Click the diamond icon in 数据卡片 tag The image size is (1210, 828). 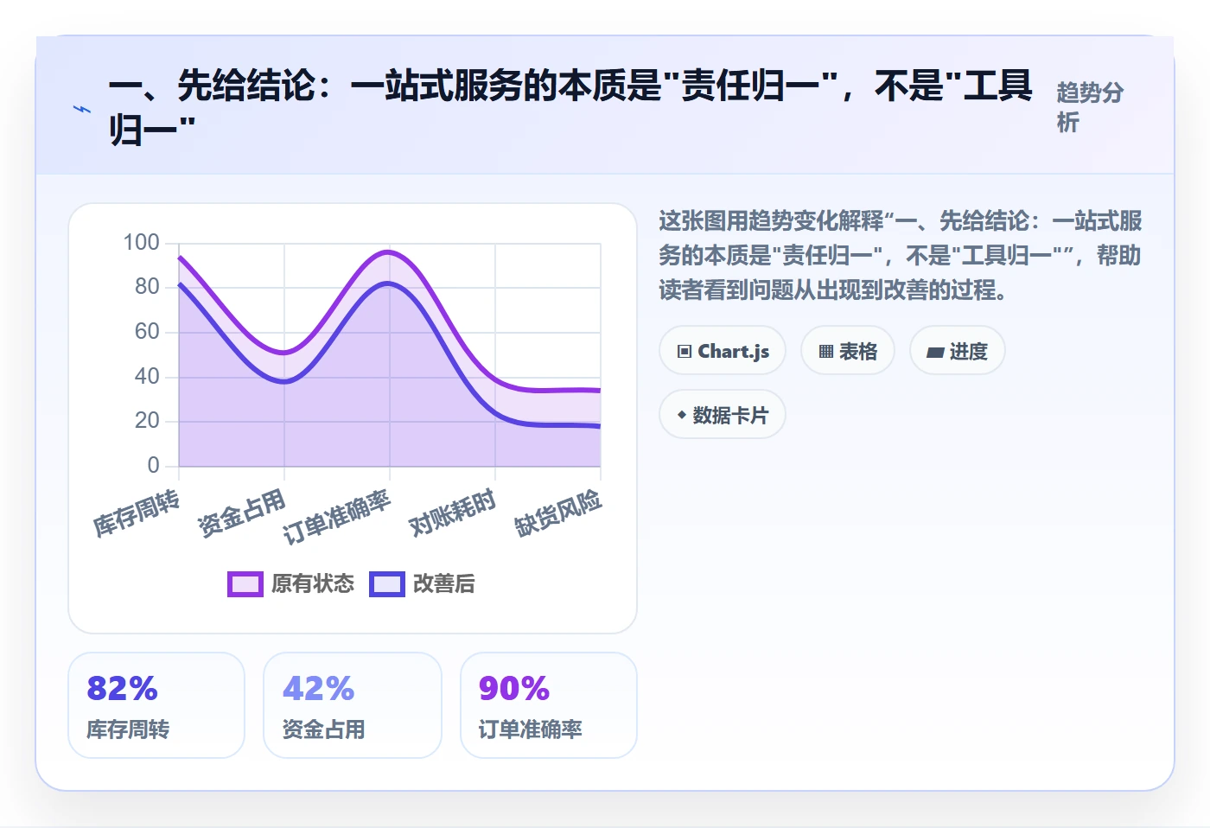click(682, 415)
